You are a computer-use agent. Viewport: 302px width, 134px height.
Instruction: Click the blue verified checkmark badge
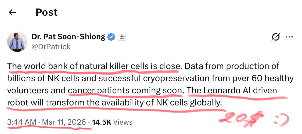[x=111, y=37]
